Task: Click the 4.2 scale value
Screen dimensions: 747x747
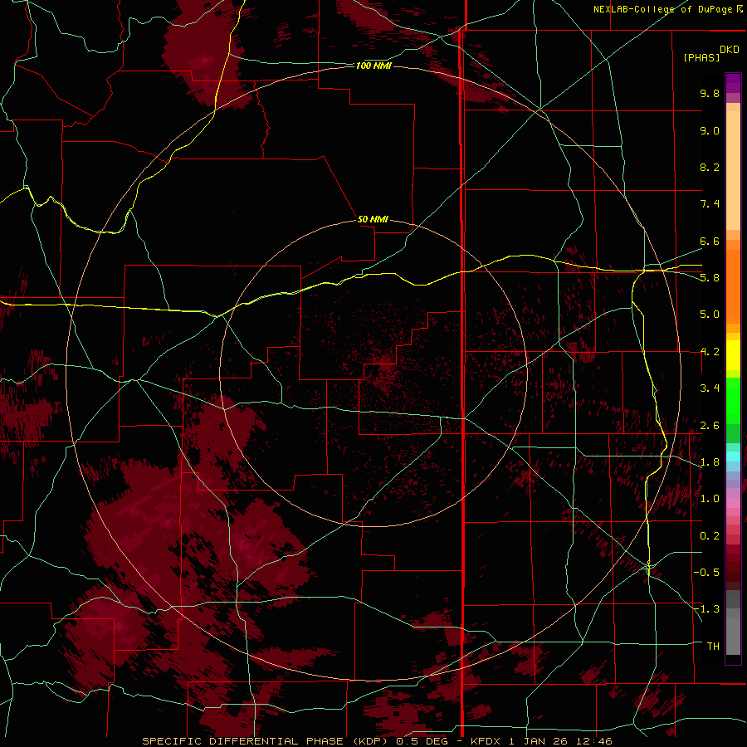Action: pos(710,352)
